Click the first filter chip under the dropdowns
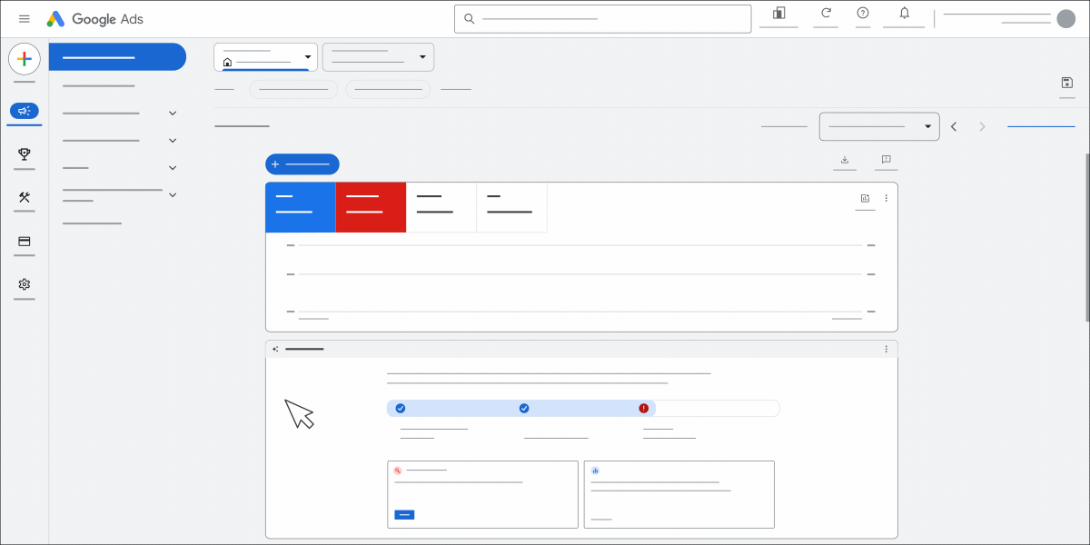Image resolution: width=1090 pixels, height=545 pixels. click(293, 89)
